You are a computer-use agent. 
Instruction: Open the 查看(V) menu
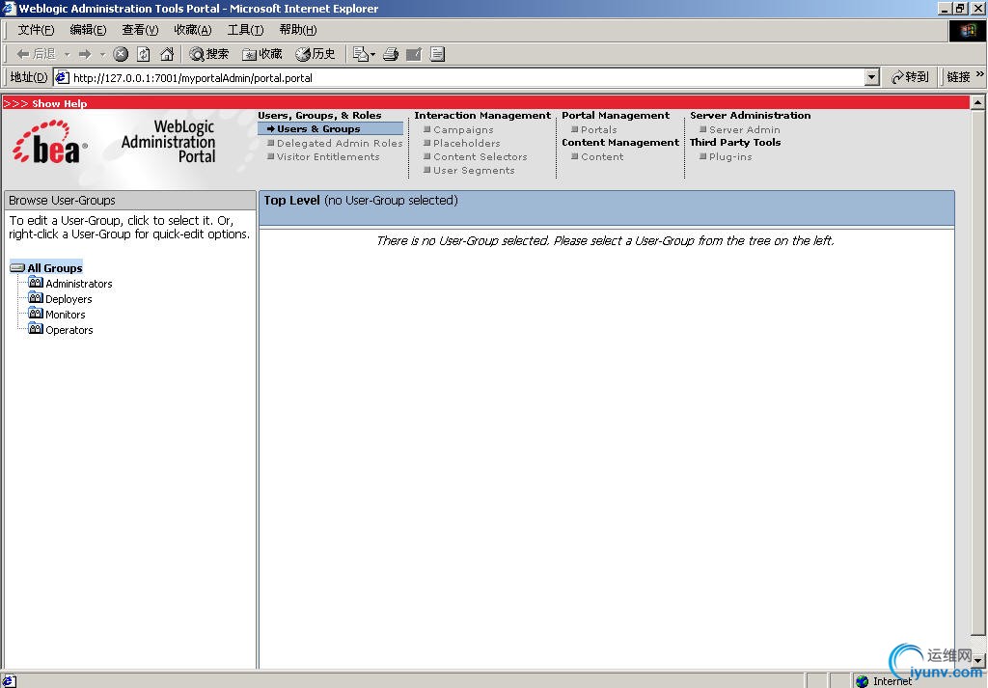pos(141,30)
